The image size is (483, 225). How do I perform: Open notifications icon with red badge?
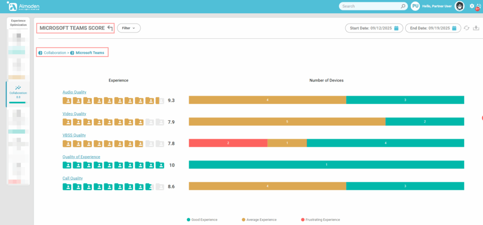click(478, 7)
